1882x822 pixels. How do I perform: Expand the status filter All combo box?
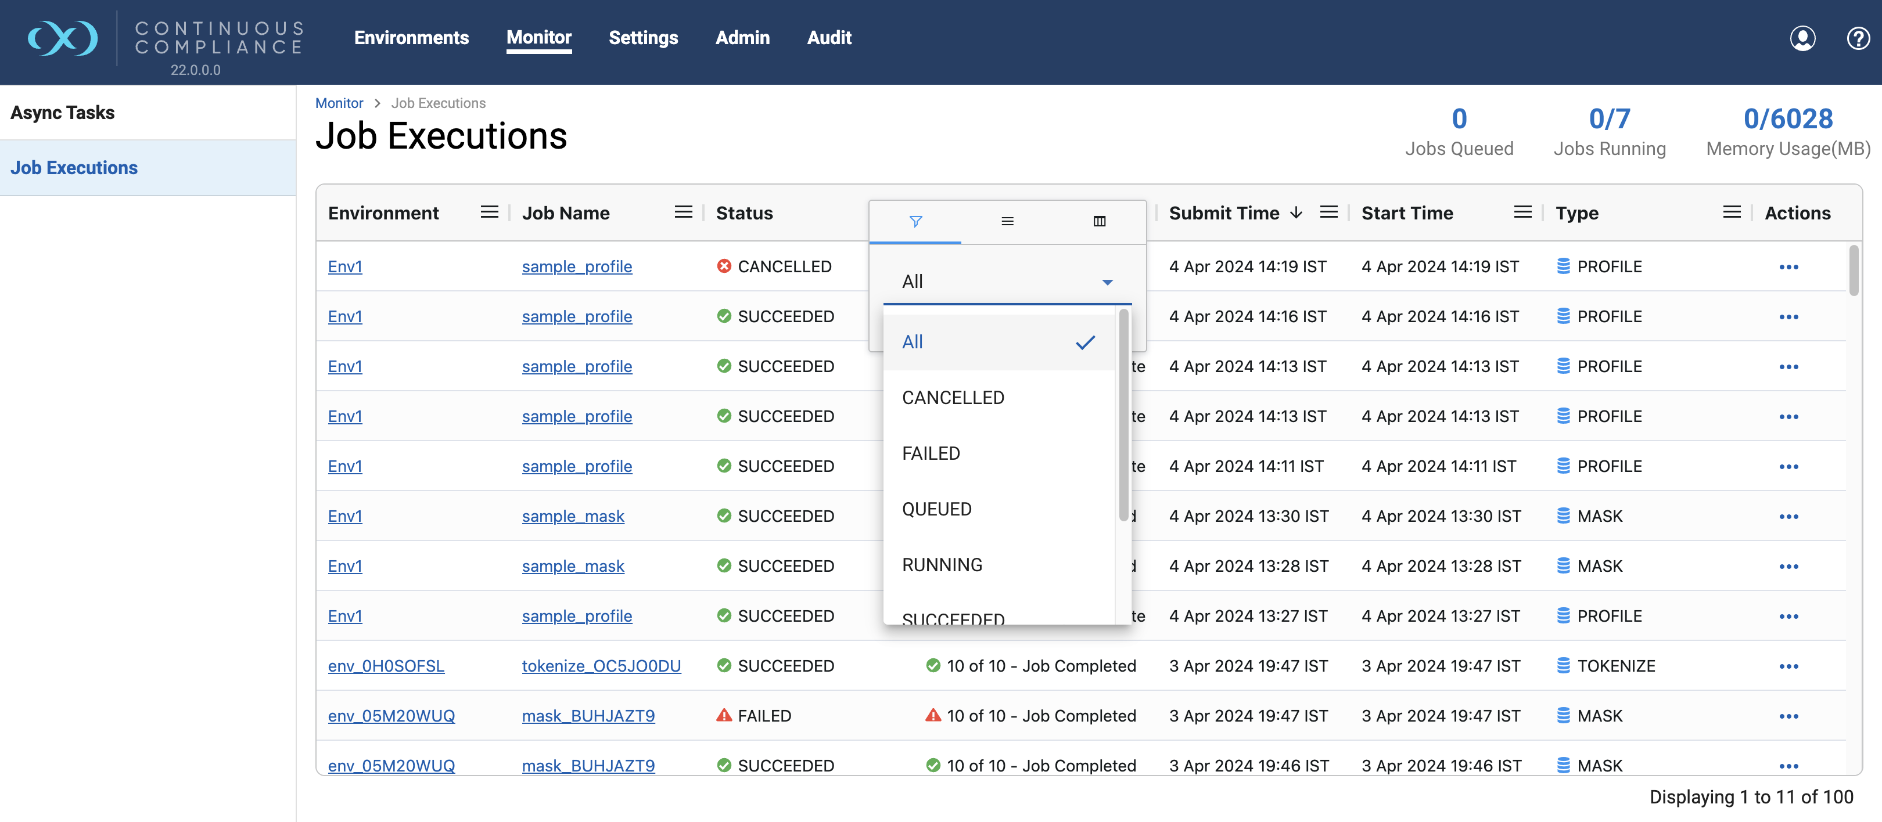point(1007,282)
